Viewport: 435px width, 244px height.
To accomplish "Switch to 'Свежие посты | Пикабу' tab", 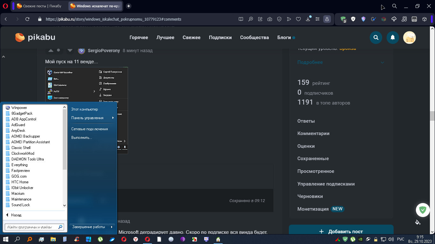I will pos(39,6).
